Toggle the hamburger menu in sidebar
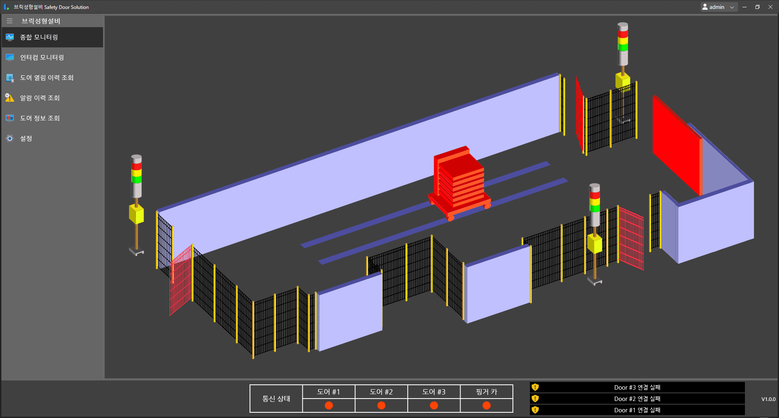779x418 pixels. click(10, 21)
